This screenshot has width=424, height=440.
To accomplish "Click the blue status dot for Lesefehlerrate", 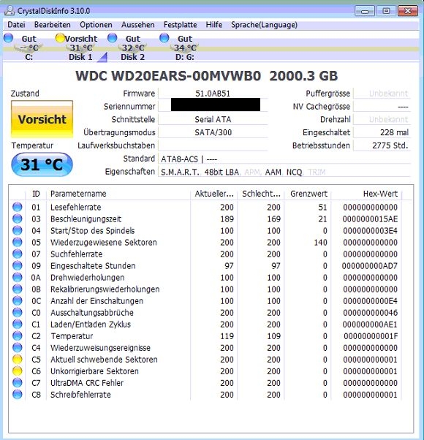I will 17,207.
